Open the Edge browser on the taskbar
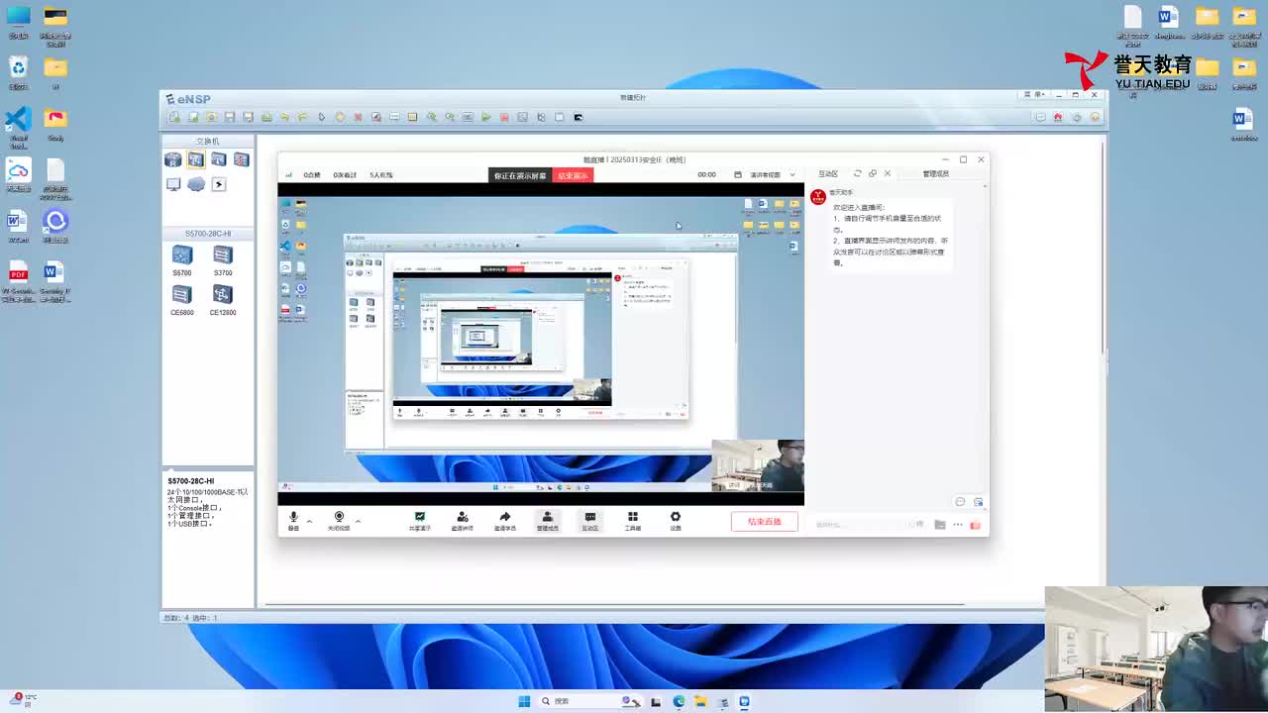1268x713 pixels. 679,701
